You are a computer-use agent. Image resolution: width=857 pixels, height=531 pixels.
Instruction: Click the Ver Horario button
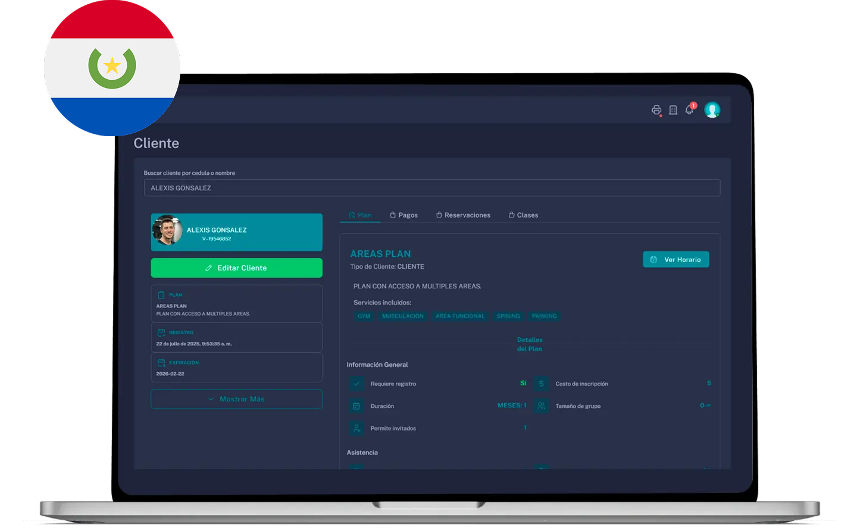click(x=675, y=260)
